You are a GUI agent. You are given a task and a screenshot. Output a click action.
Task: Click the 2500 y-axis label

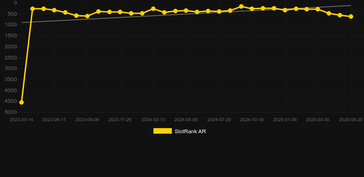(11, 58)
